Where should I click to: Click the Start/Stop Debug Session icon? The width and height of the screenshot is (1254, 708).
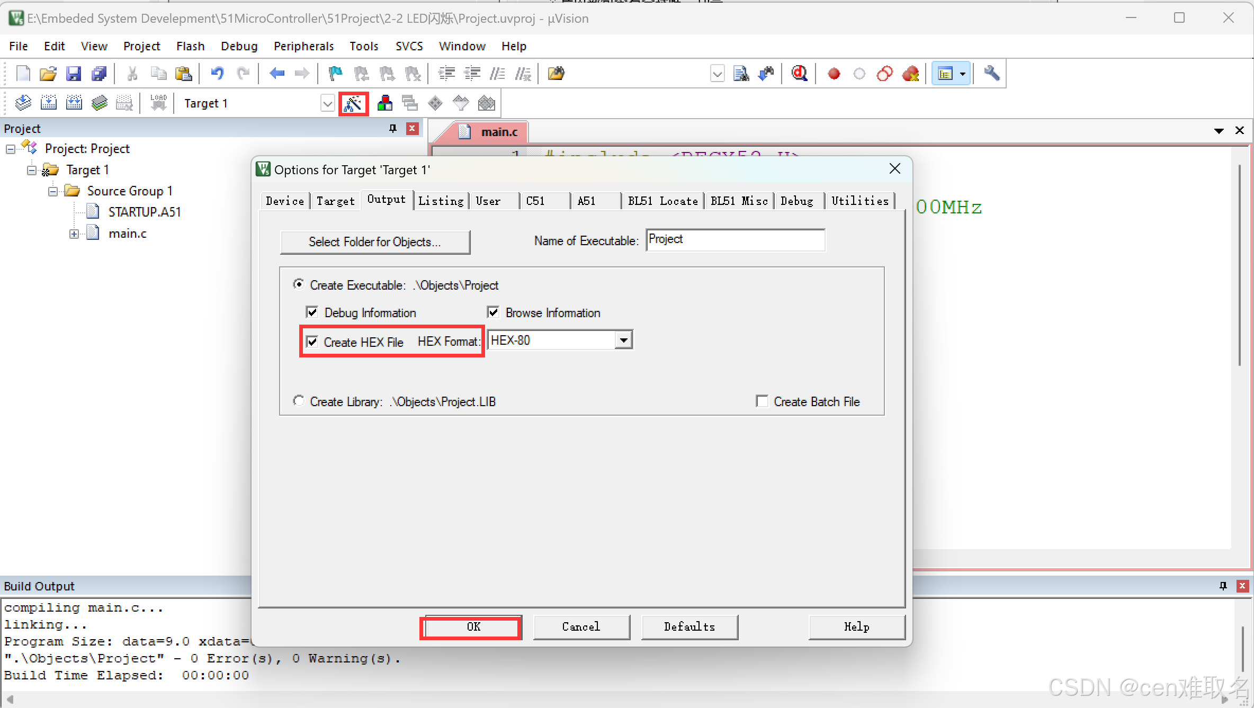coord(799,74)
